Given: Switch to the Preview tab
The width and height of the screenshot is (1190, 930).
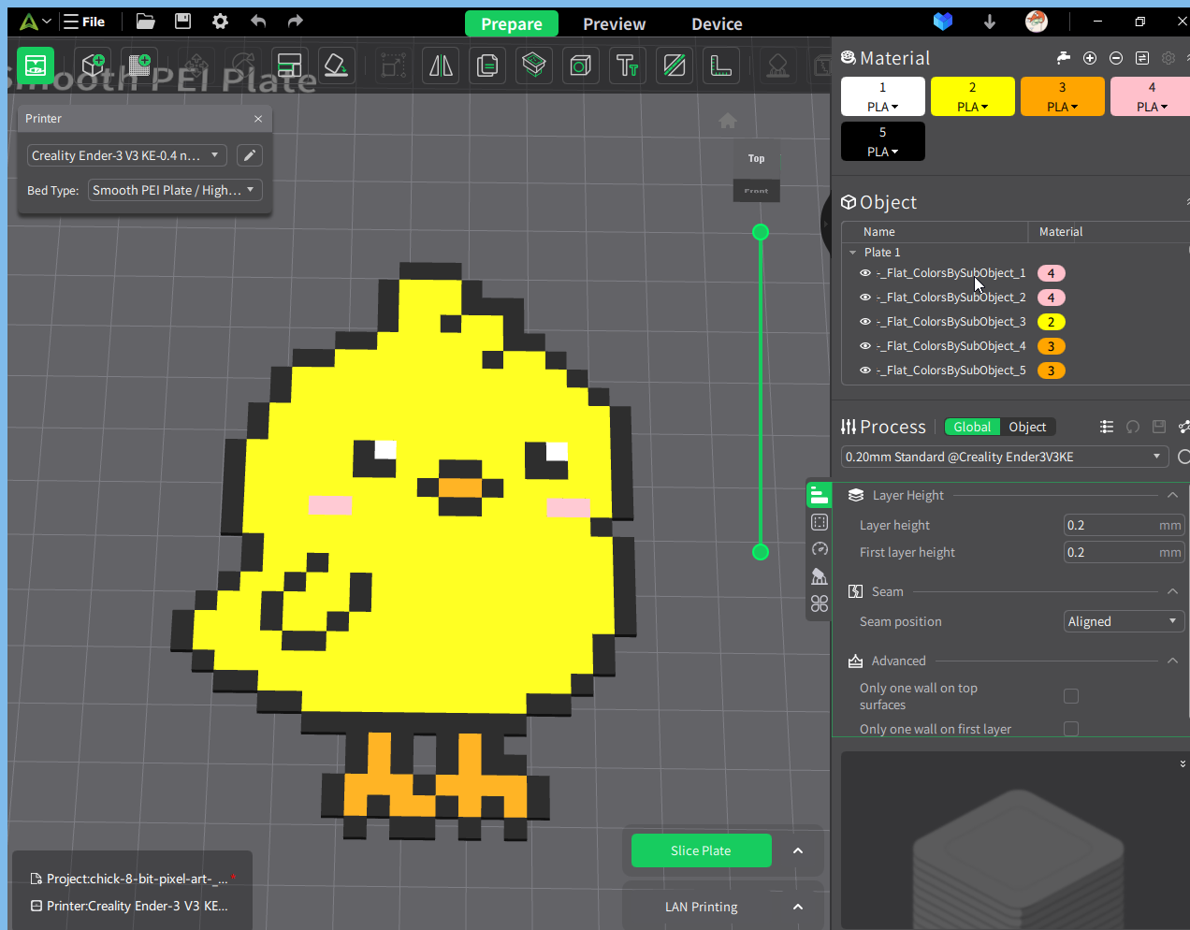Looking at the screenshot, I should pyautogui.click(x=614, y=24).
